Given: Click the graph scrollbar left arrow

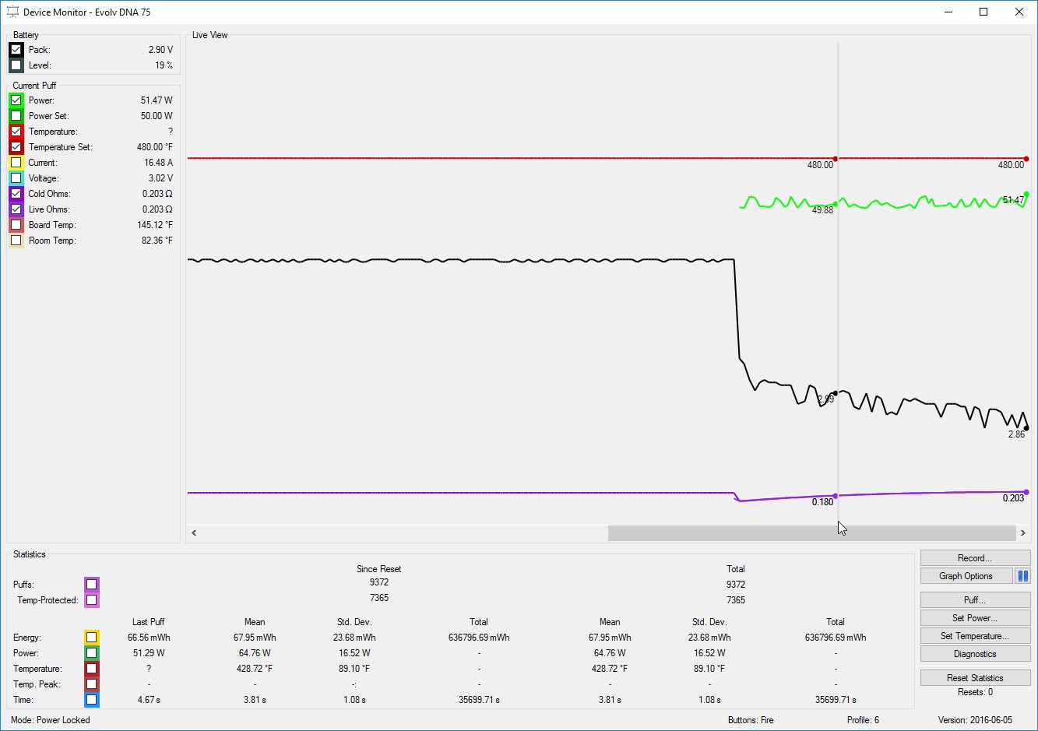Looking at the screenshot, I should [x=194, y=533].
